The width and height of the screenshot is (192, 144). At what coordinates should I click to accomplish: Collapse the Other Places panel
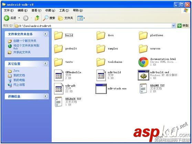pos(45,64)
